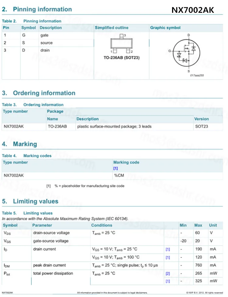This screenshot has width=228, height=297.
Task: Open footnote [1] link under Marking code
Action: pyautogui.click(x=116, y=168)
